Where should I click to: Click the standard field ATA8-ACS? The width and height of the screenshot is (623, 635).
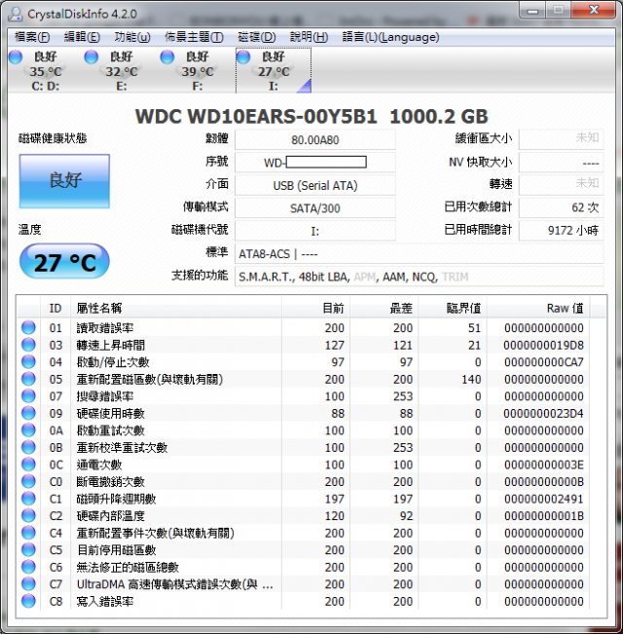(x=420, y=254)
